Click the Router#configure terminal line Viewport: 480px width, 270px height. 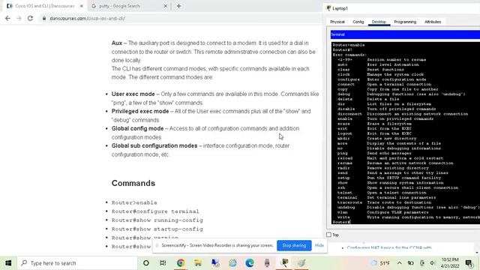(155, 211)
